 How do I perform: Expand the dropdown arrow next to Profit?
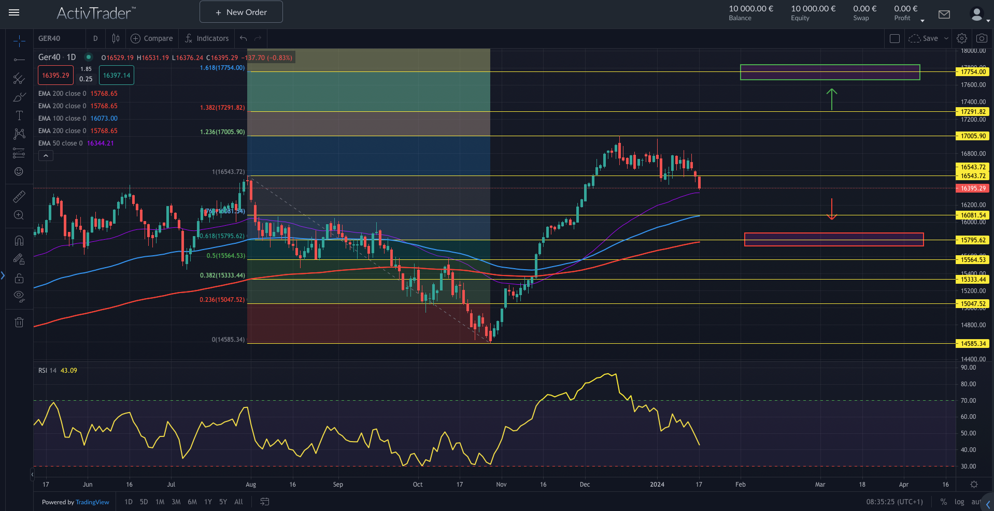click(922, 21)
